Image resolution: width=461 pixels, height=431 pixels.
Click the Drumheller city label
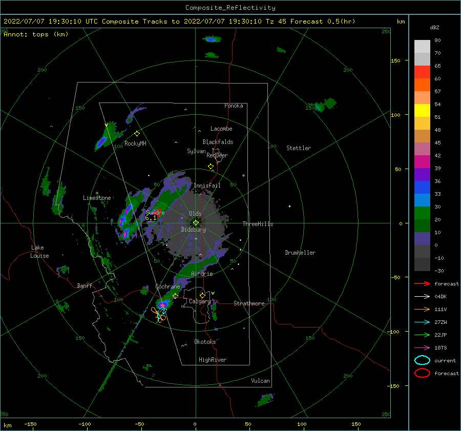point(300,253)
